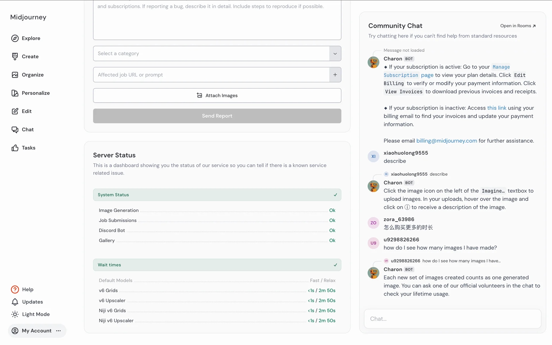This screenshot has height=345, width=552.
Task: Open the Edit pencil icon
Action: (15, 111)
